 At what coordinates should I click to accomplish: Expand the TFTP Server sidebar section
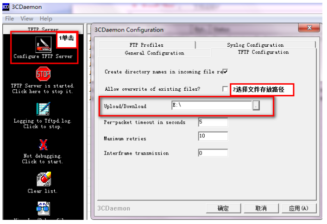click(x=43, y=29)
